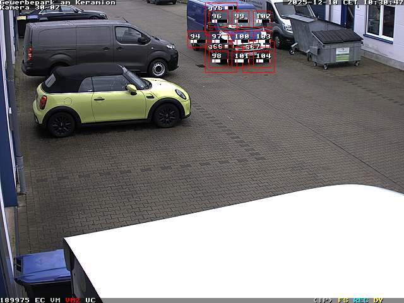Click the detection zone labeled 94

click(196, 37)
